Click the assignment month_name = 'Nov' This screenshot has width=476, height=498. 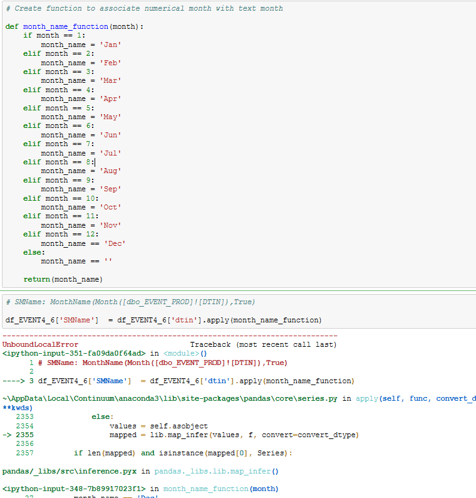[x=81, y=225]
